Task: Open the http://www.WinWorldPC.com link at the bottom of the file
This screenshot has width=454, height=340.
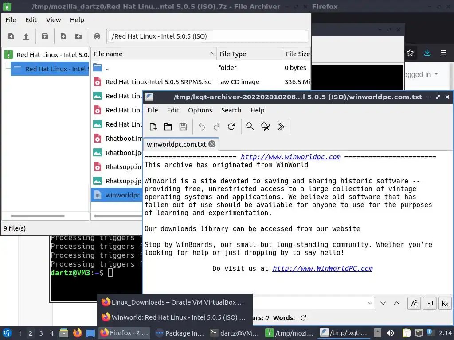Action: [322, 269]
